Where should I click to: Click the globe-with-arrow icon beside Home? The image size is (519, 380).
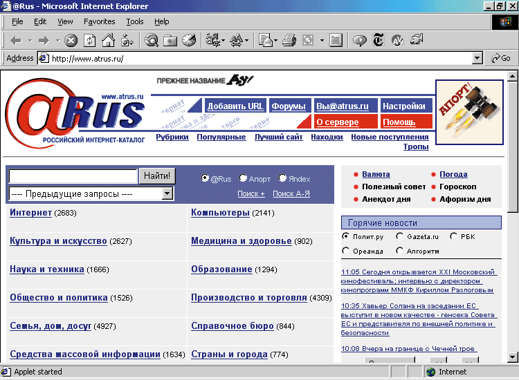point(127,40)
